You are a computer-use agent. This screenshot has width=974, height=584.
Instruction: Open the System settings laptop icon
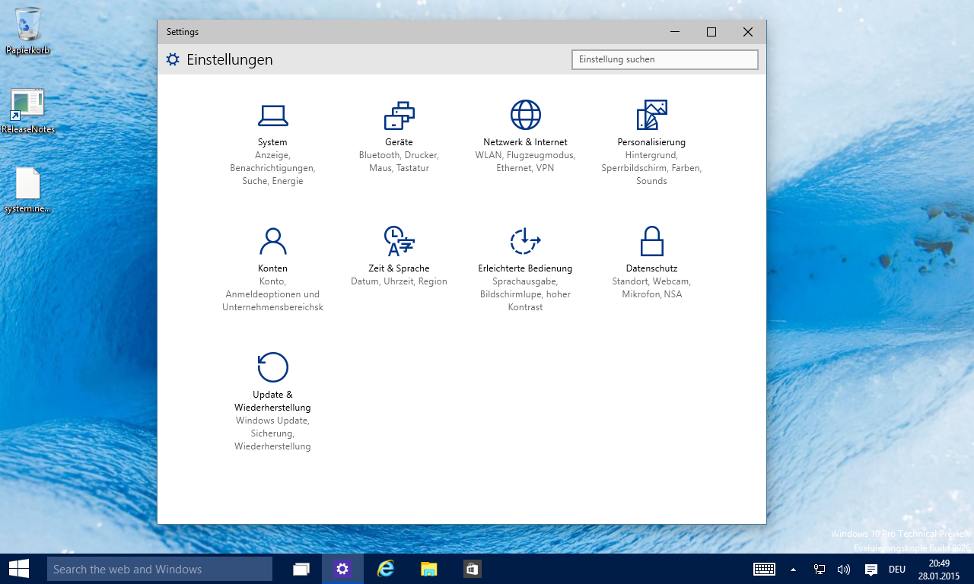pos(272,116)
